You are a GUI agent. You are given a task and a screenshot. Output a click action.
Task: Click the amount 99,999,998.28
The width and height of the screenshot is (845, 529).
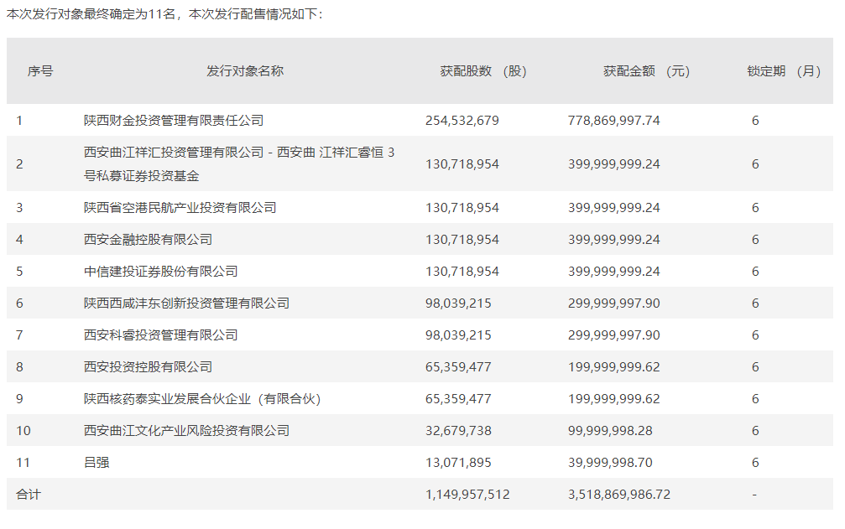pos(610,431)
